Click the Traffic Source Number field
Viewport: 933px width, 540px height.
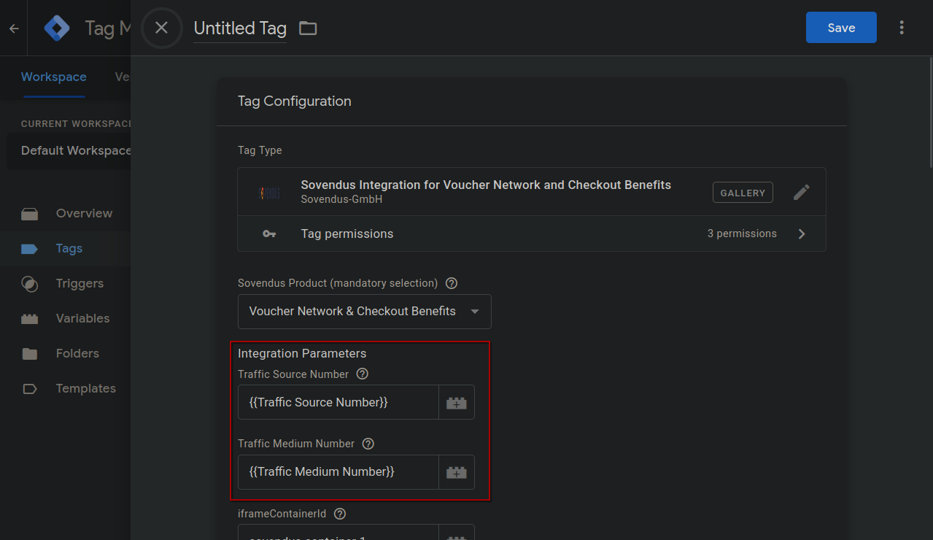(338, 402)
